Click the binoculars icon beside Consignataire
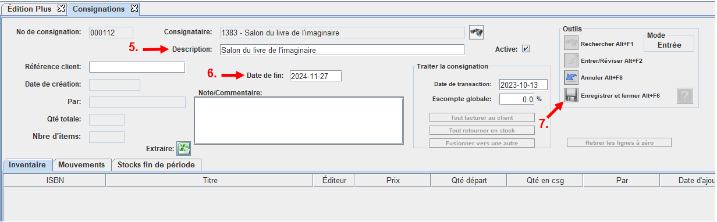This screenshot has width=717, height=222. (477, 33)
